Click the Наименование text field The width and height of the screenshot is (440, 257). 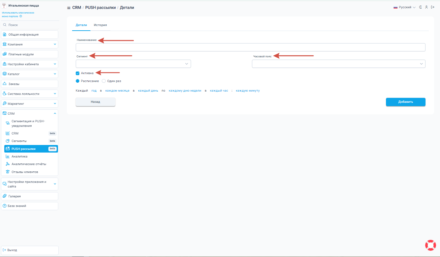point(251,47)
